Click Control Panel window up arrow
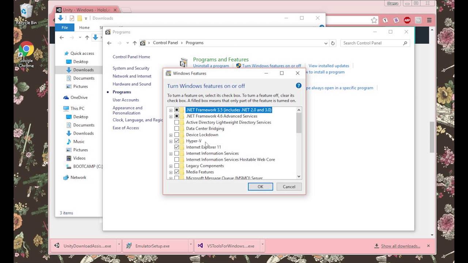Screen dimensions: 468x263 pyautogui.click(x=135, y=43)
